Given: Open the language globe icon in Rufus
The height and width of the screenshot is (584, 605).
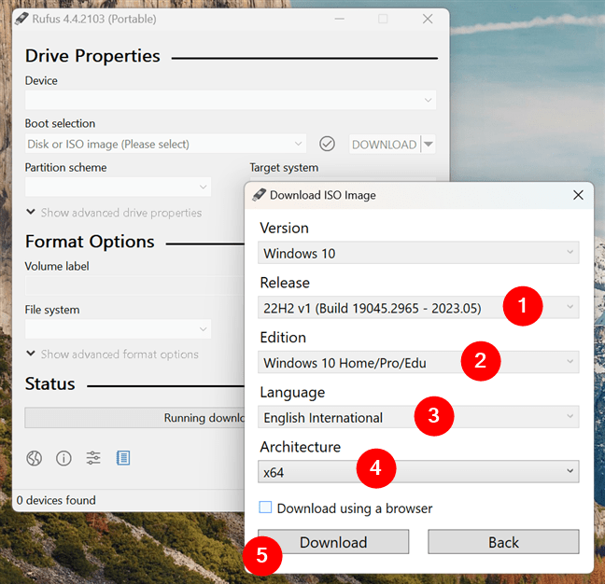Looking at the screenshot, I should tap(34, 458).
